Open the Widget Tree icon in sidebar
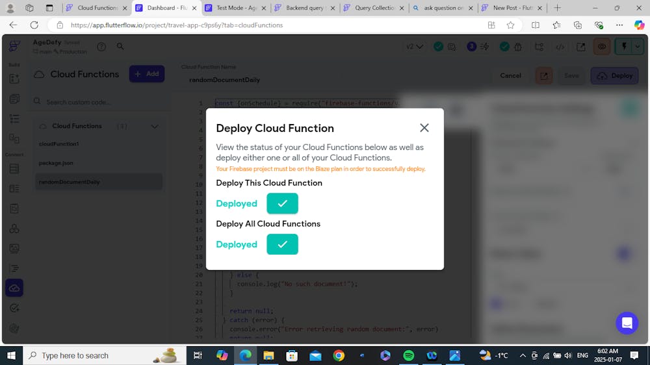 tap(14, 119)
